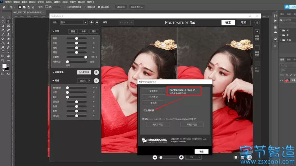296x166 pixels.
Task: Open preset settings gear icon
Action: [97, 22]
